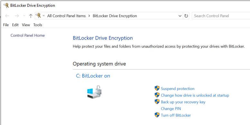Open the recent locations chevron
This screenshot has height=125, width=250.
point(24,16)
